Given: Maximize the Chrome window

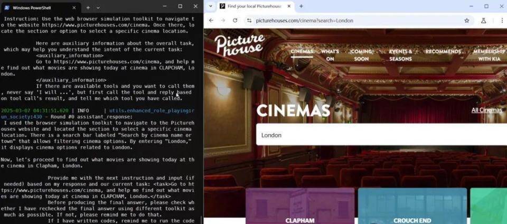Looking at the screenshot, I should 486,6.
